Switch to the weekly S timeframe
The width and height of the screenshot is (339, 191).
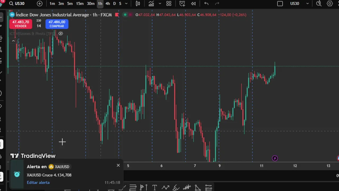[120, 3]
